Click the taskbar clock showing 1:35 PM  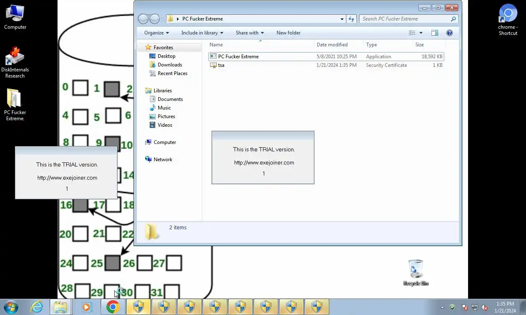click(x=505, y=307)
